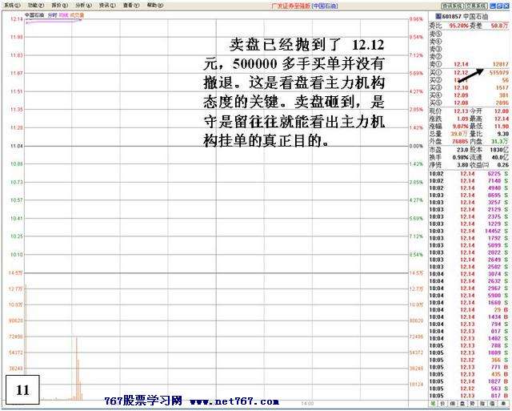Restore the window using title bar restore icon

point(498,4)
